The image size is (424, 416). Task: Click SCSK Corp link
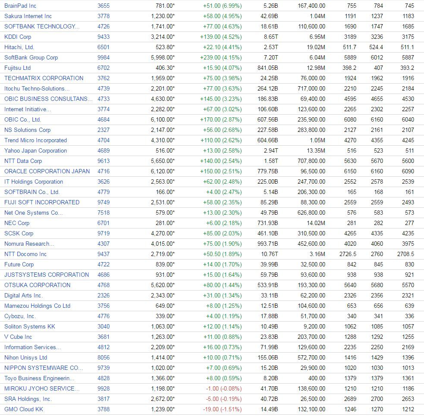click(19, 234)
